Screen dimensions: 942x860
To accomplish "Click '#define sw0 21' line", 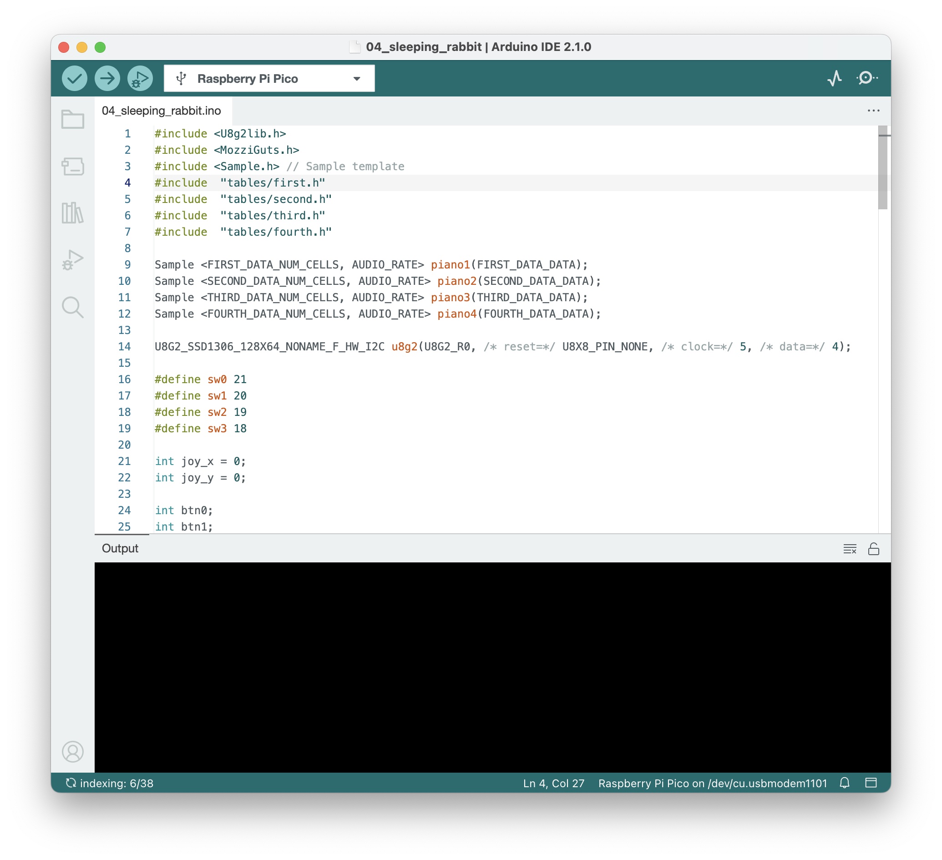I will [x=200, y=379].
